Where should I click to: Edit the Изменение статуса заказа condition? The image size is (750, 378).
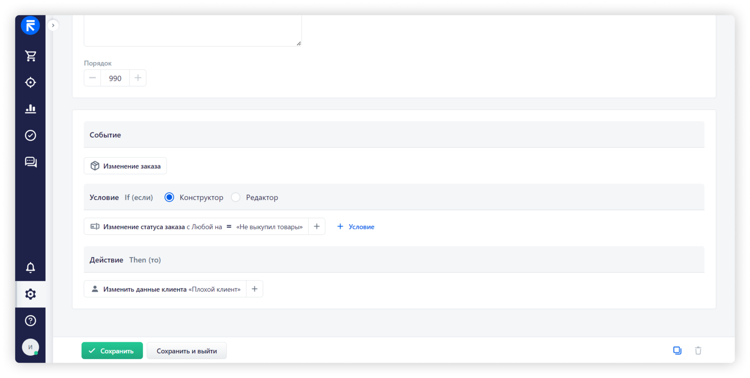click(196, 227)
